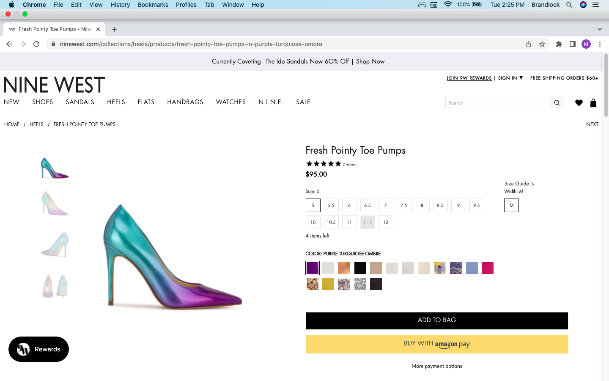Select the purple ombre color swatch
The width and height of the screenshot is (609, 381).
click(x=313, y=268)
